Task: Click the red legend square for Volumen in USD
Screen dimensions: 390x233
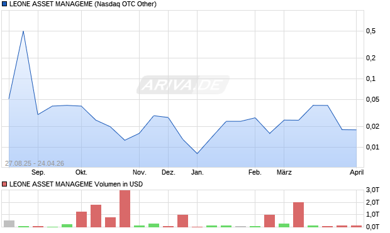Action: tap(4, 184)
